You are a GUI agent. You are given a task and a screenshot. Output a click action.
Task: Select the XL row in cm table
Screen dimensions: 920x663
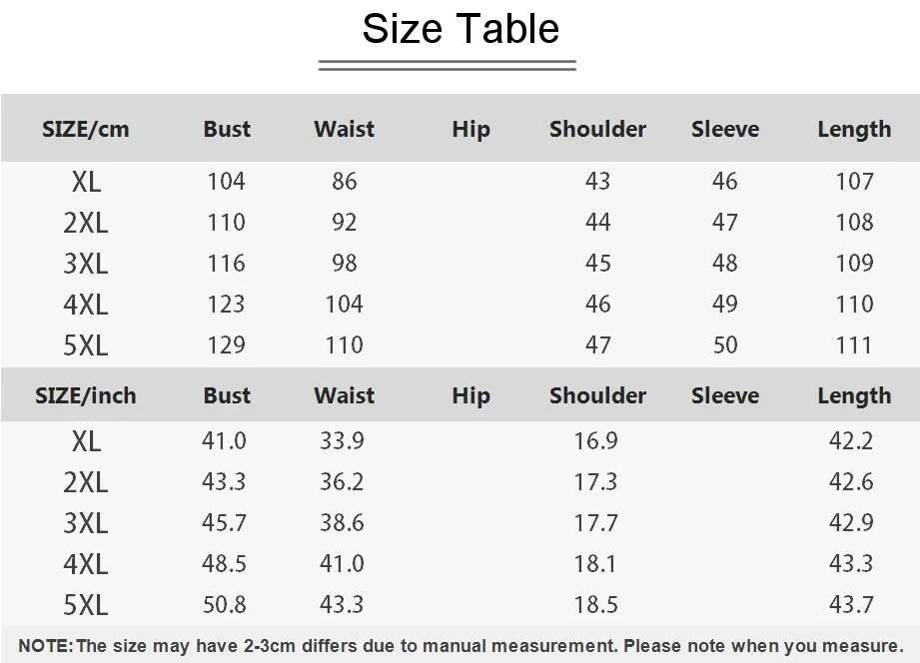[x=460, y=182]
